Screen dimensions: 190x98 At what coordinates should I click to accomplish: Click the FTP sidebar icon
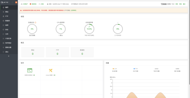3,16
